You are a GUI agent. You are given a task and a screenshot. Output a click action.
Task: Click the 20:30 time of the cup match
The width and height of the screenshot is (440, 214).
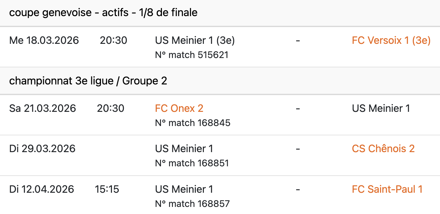(x=114, y=40)
